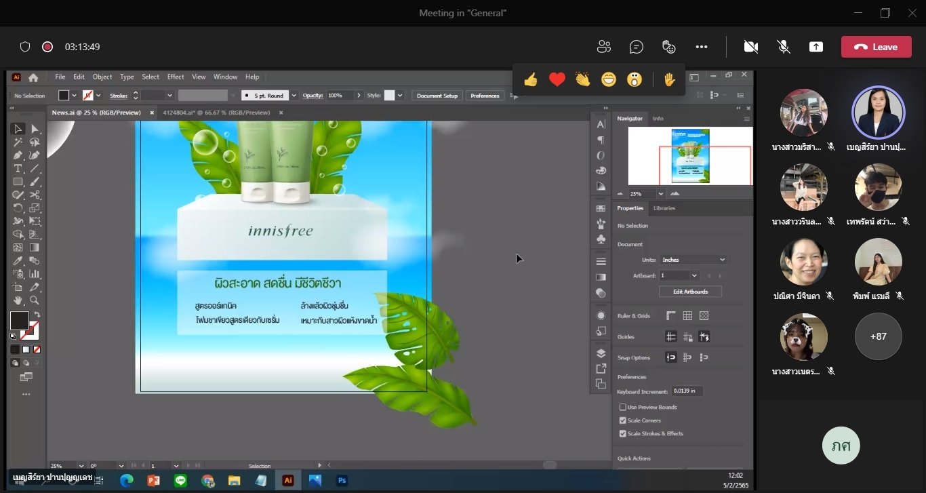Open Navigator zoom percentage dropdown
Screen dimensions: 926x493
click(661, 193)
